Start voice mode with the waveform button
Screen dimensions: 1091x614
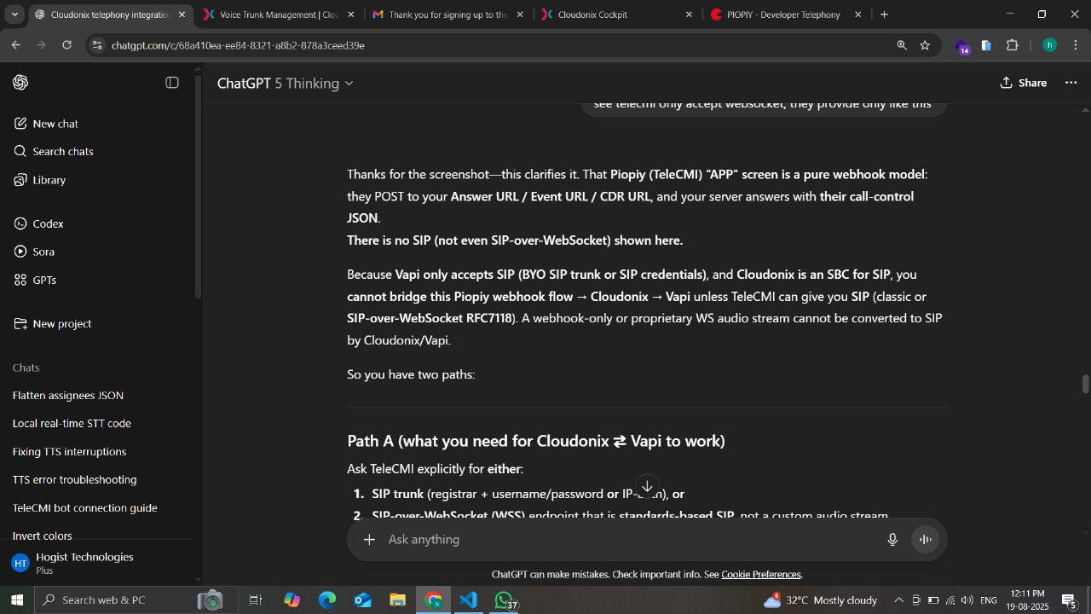pyautogui.click(x=925, y=540)
